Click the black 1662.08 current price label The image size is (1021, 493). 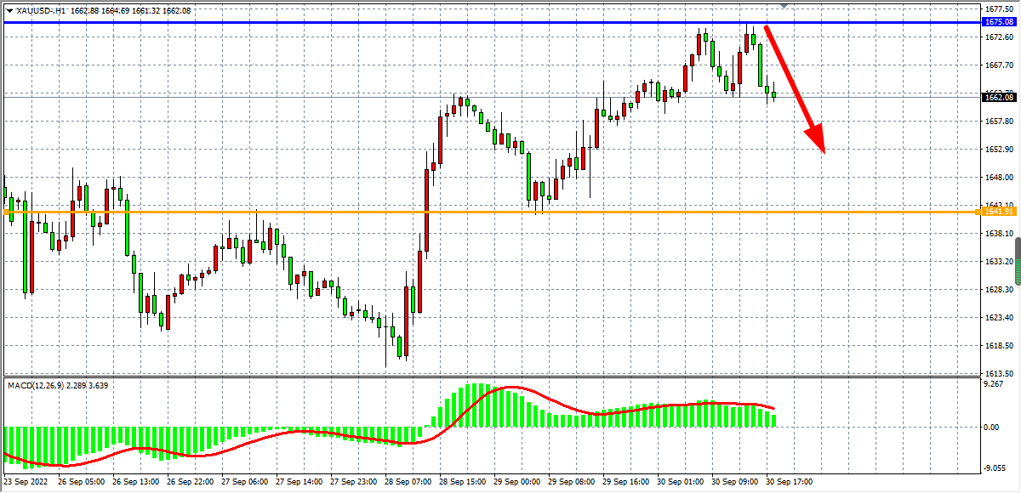998,97
